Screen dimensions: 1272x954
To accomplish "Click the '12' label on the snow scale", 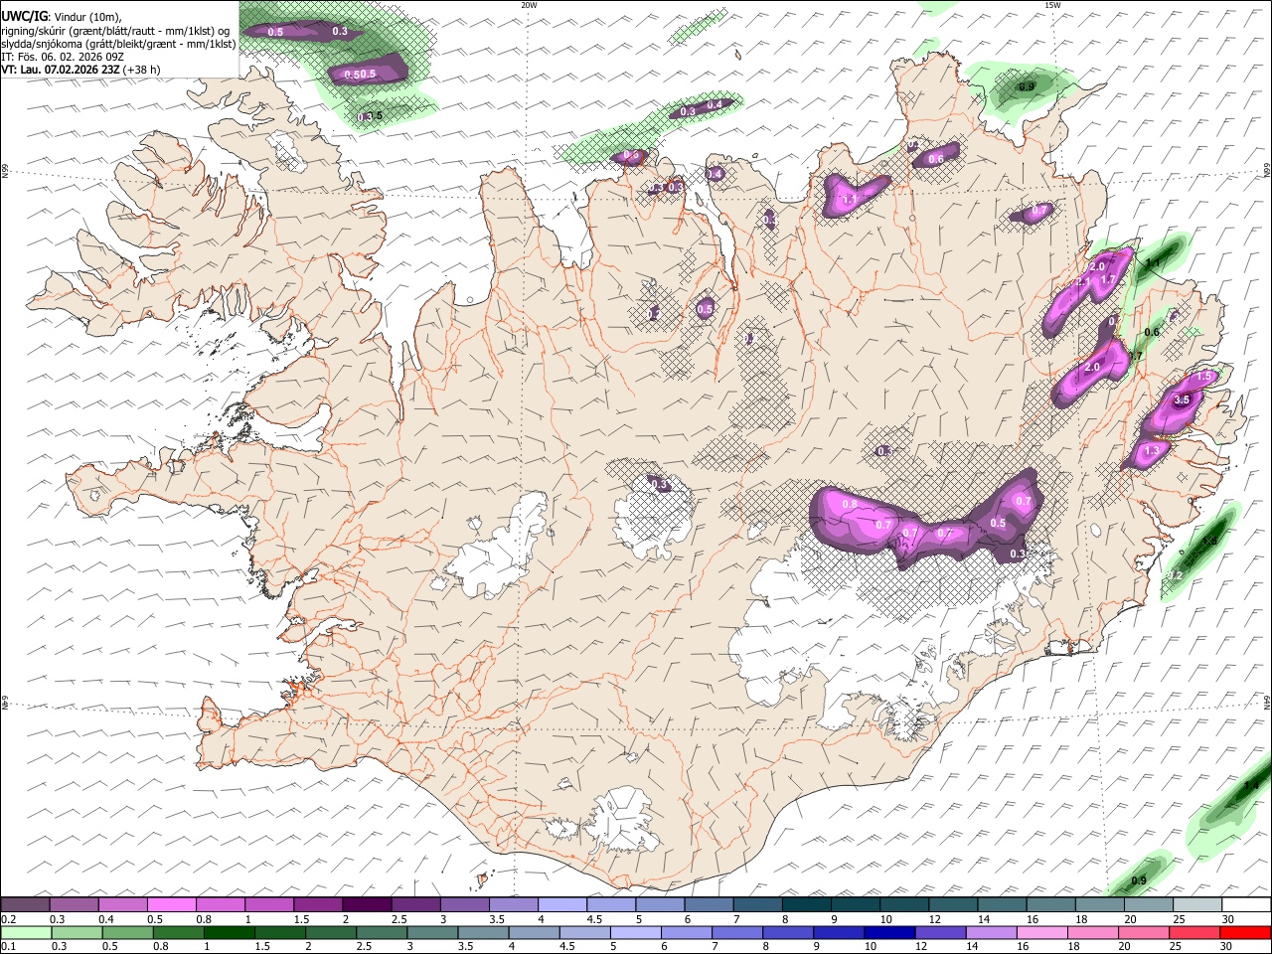I will pos(935,919).
